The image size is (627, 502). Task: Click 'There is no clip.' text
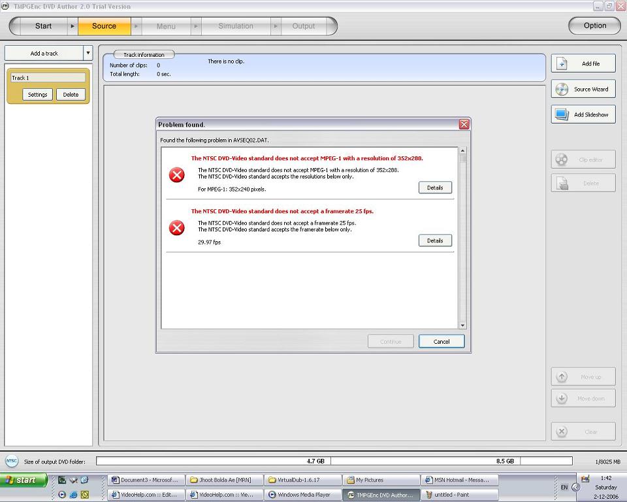coord(226,61)
